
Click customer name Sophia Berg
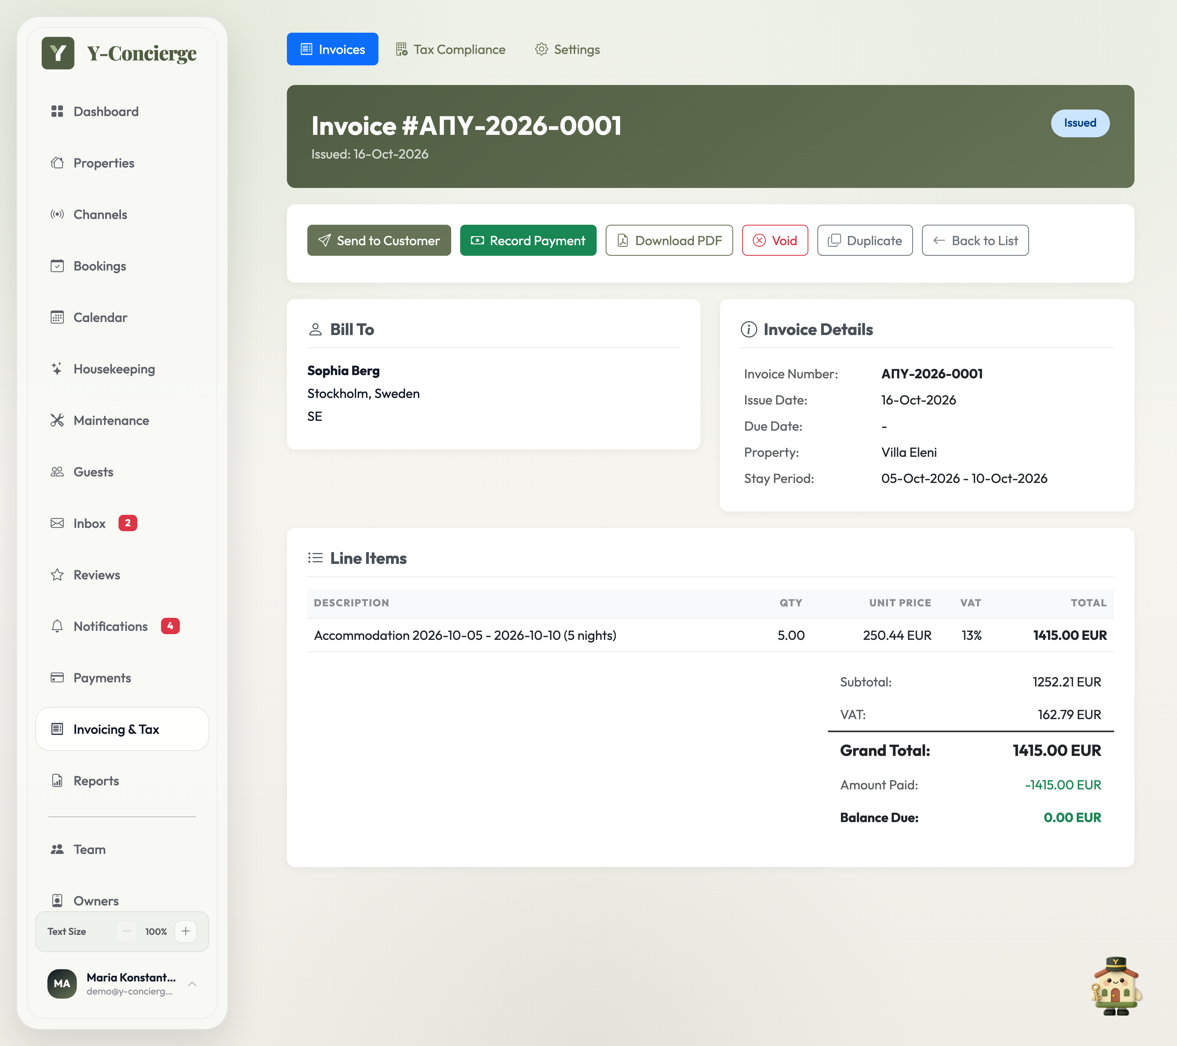pos(343,371)
